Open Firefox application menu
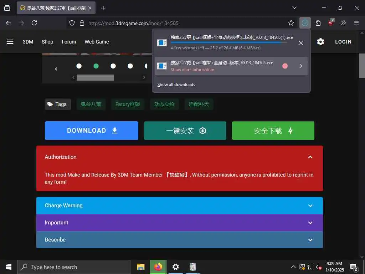Image resolution: width=365 pixels, height=274 pixels. (x=356, y=23)
